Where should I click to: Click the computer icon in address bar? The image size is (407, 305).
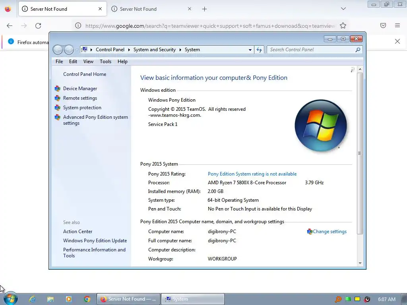coord(84,49)
